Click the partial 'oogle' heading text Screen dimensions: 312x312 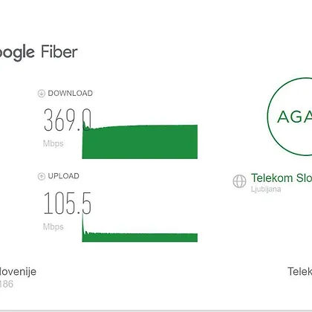coord(17,53)
